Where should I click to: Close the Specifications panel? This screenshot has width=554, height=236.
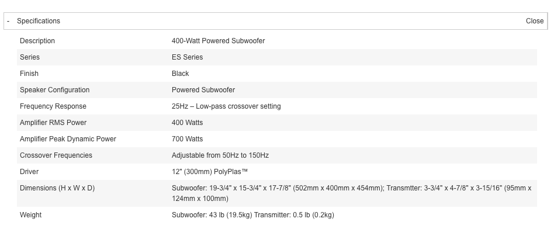tap(534, 21)
